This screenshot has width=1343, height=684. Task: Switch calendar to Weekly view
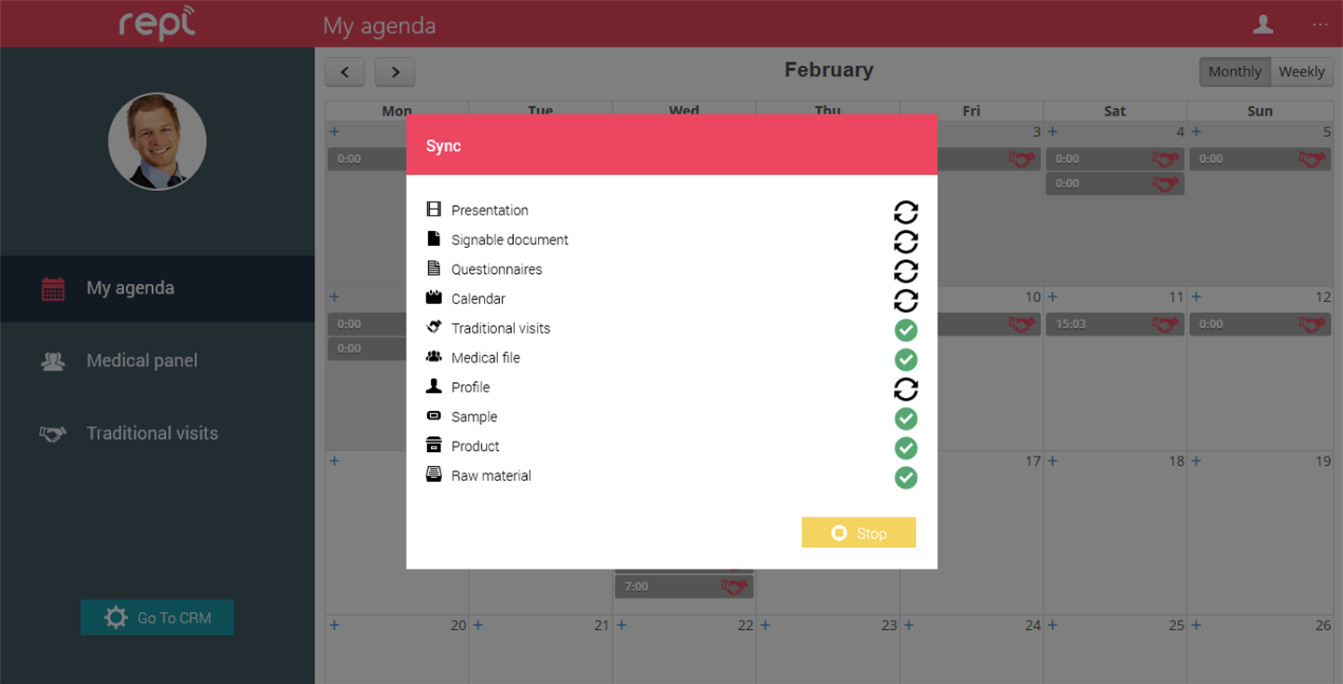click(1301, 72)
